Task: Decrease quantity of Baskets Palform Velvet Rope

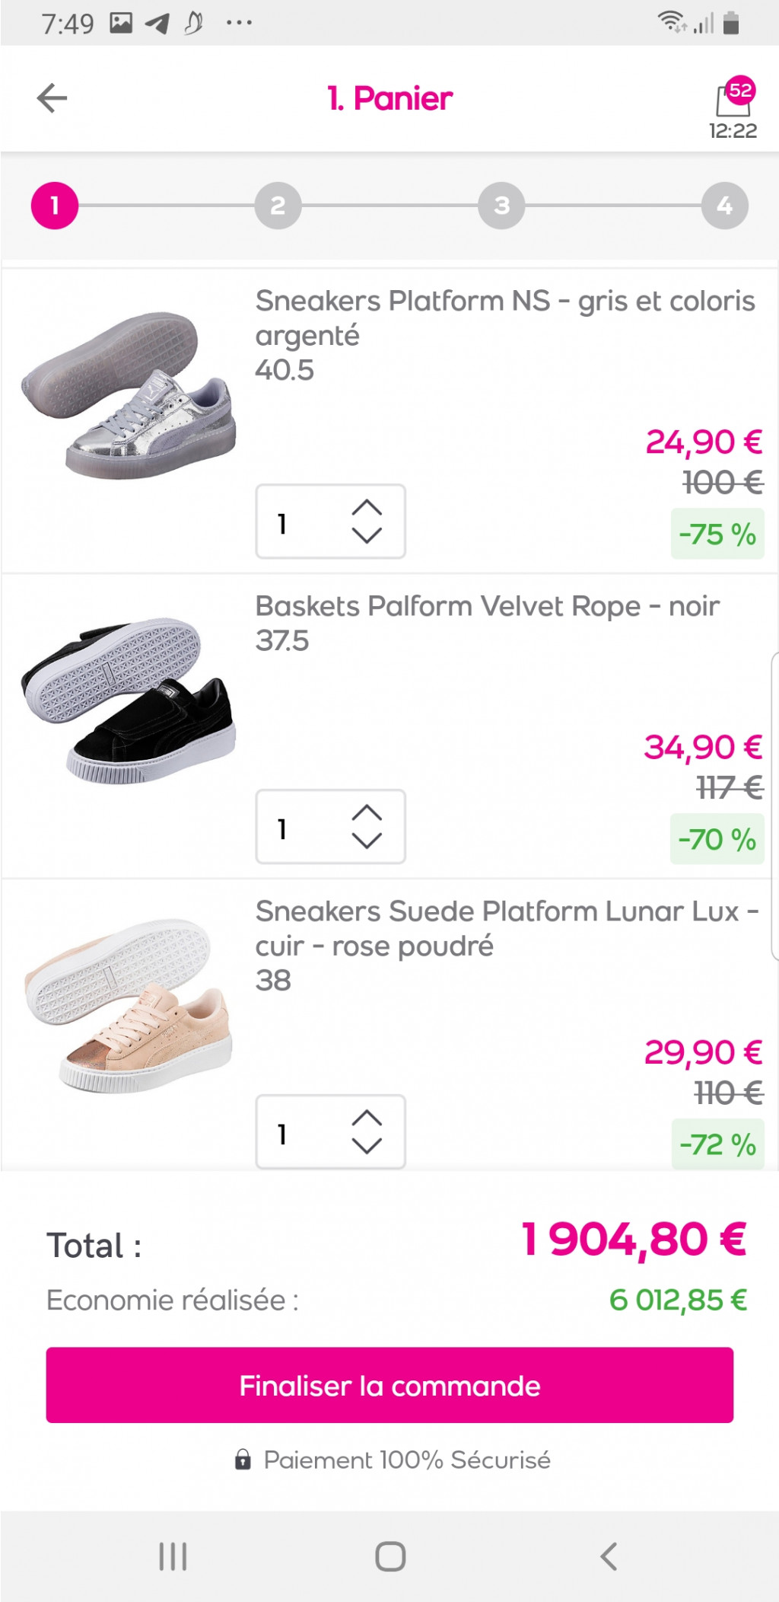Action: point(367,841)
